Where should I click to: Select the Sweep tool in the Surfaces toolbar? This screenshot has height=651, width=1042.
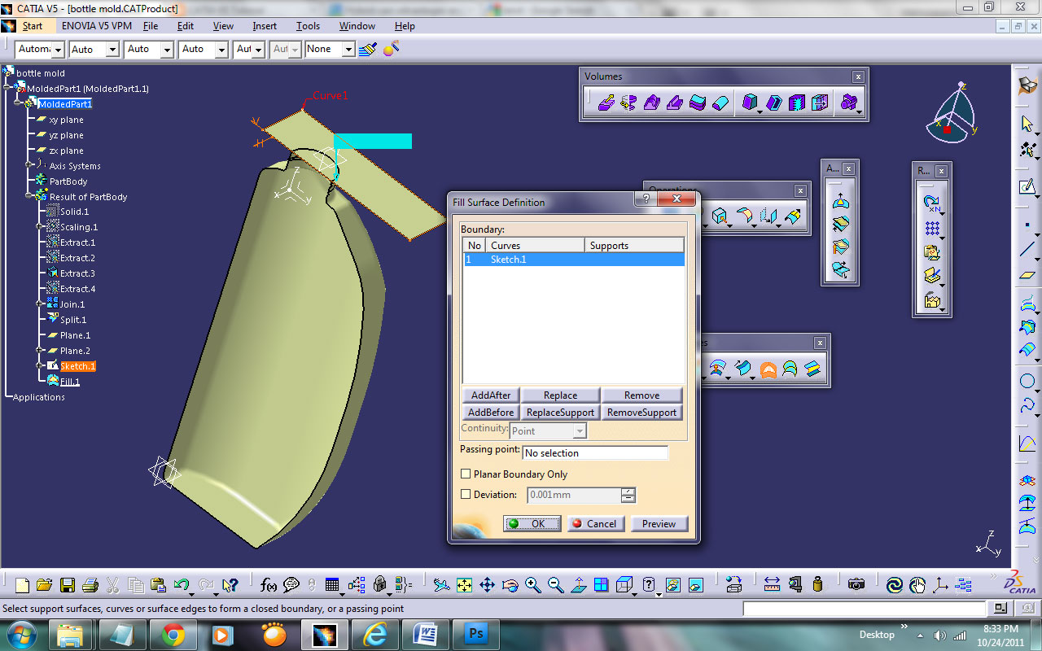coord(745,369)
